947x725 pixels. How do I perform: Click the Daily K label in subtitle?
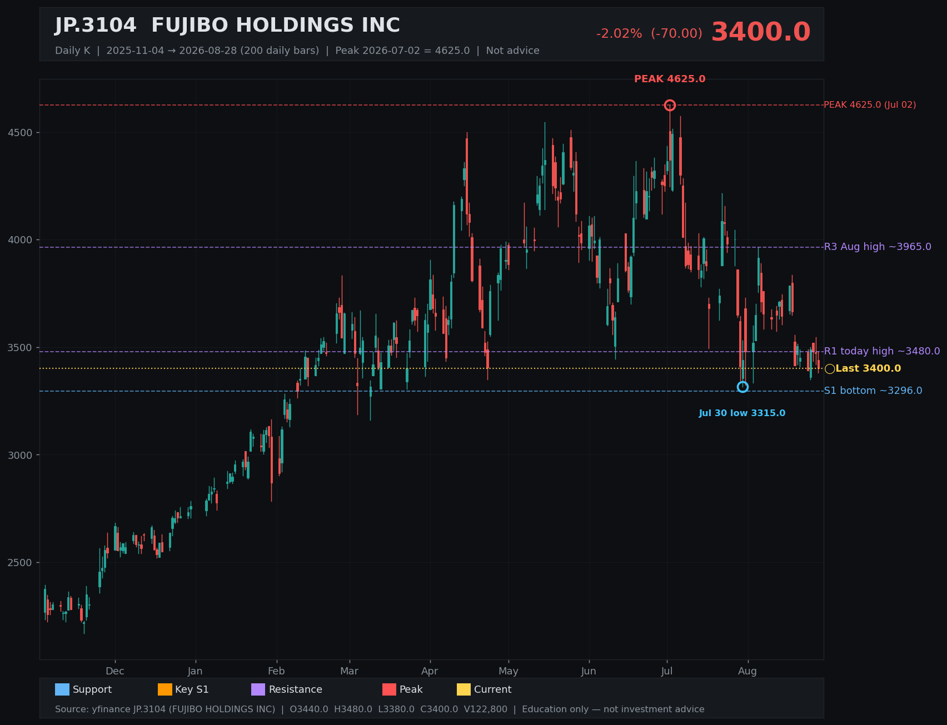point(72,51)
